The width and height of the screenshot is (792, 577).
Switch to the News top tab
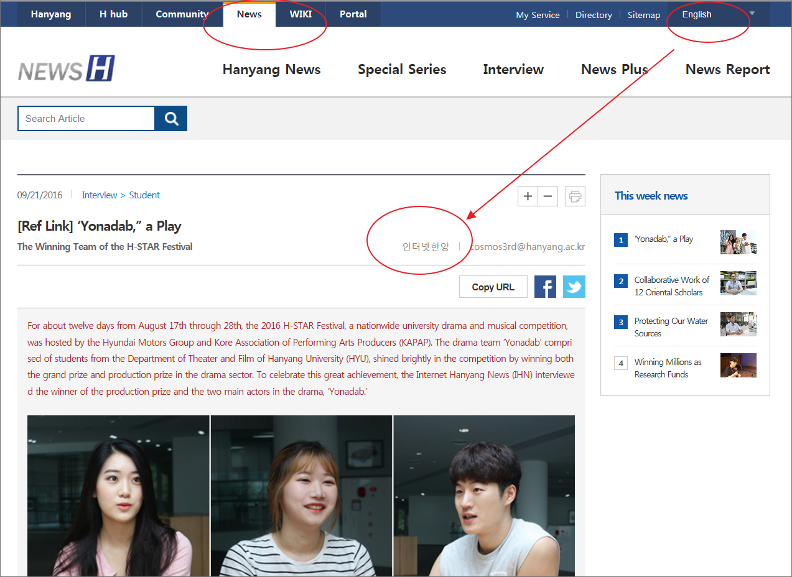pos(249,14)
